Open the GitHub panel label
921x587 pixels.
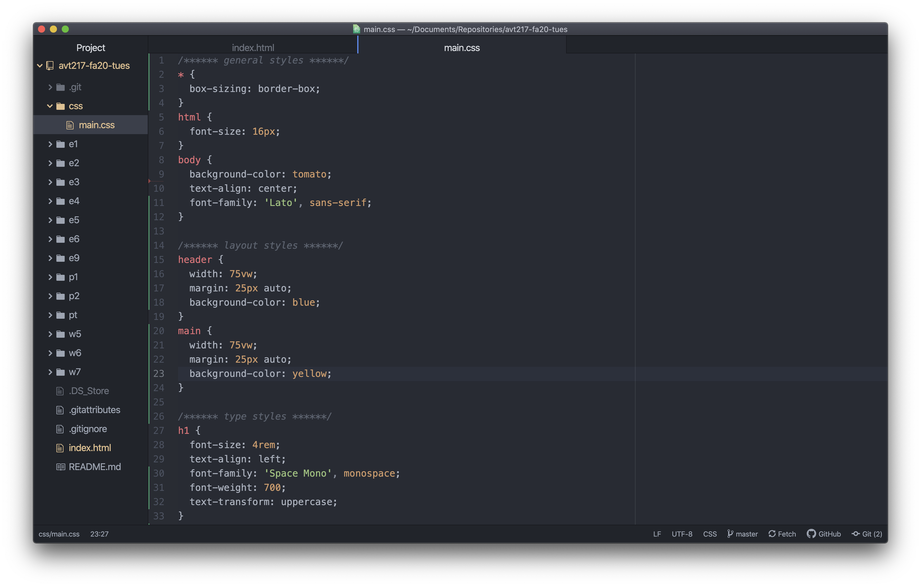coord(830,534)
